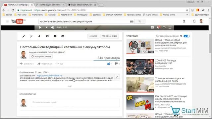Toggle subtitles icon in player
The width and height of the screenshot is (212, 119).
click(x=152, y=27)
